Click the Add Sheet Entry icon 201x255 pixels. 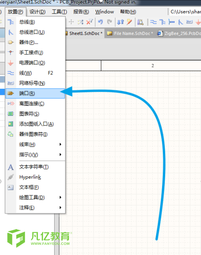tap(11, 124)
